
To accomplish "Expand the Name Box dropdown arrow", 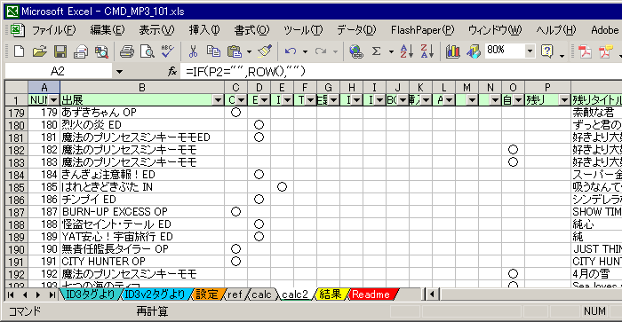I will (x=119, y=72).
